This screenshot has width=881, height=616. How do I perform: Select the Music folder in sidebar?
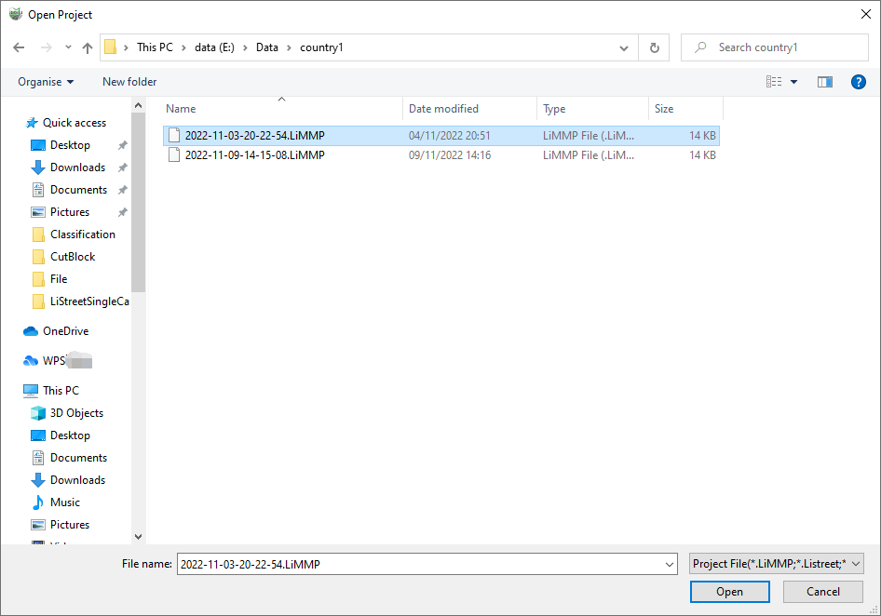click(x=65, y=502)
